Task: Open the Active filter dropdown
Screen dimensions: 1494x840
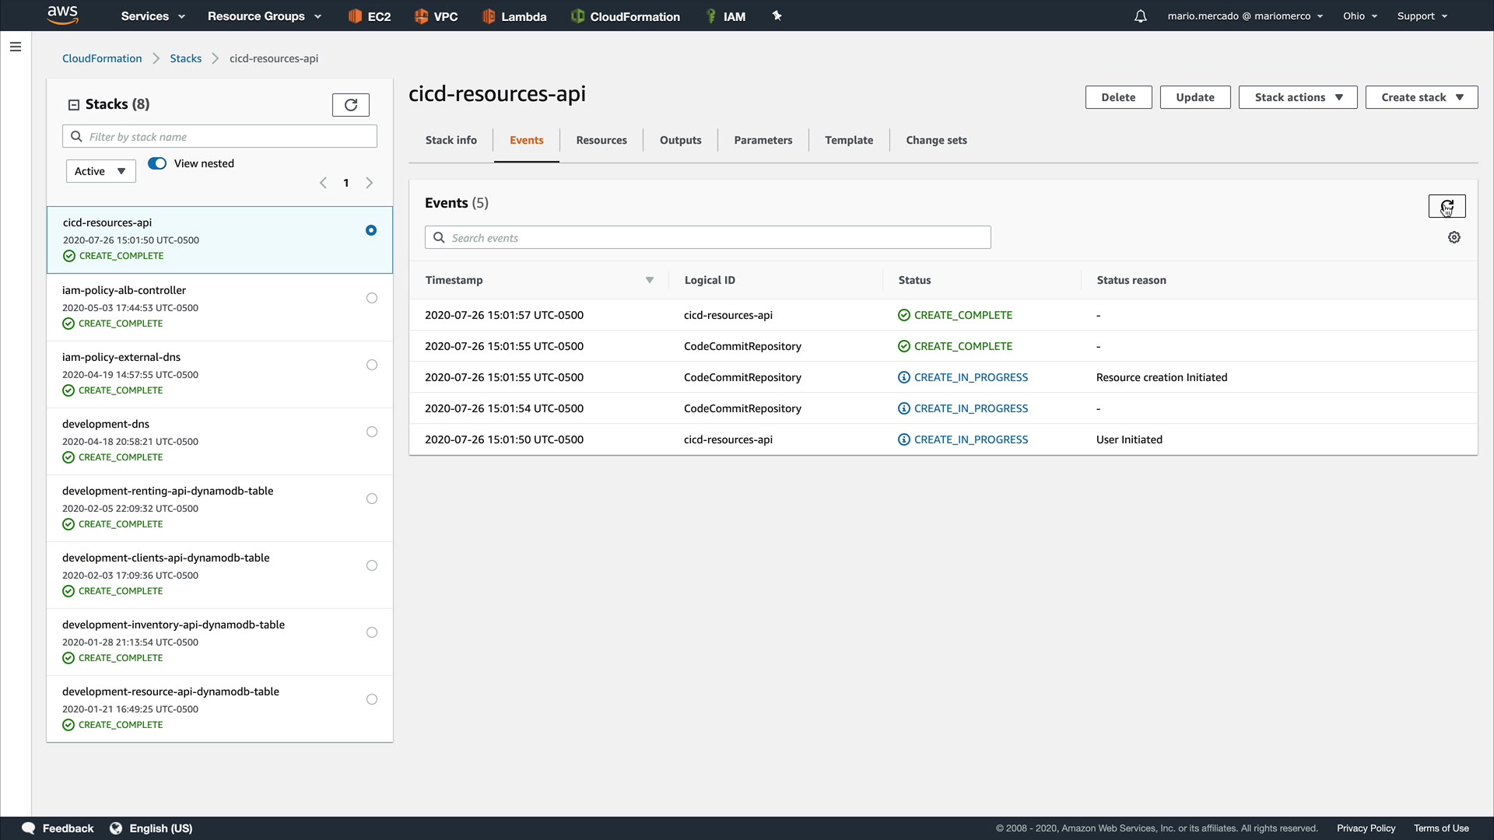Action: pos(100,171)
